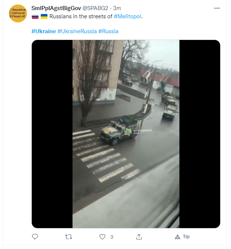The height and width of the screenshot is (249, 231).
Task: Open the three-dot more options menu
Action: (x=217, y=8)
